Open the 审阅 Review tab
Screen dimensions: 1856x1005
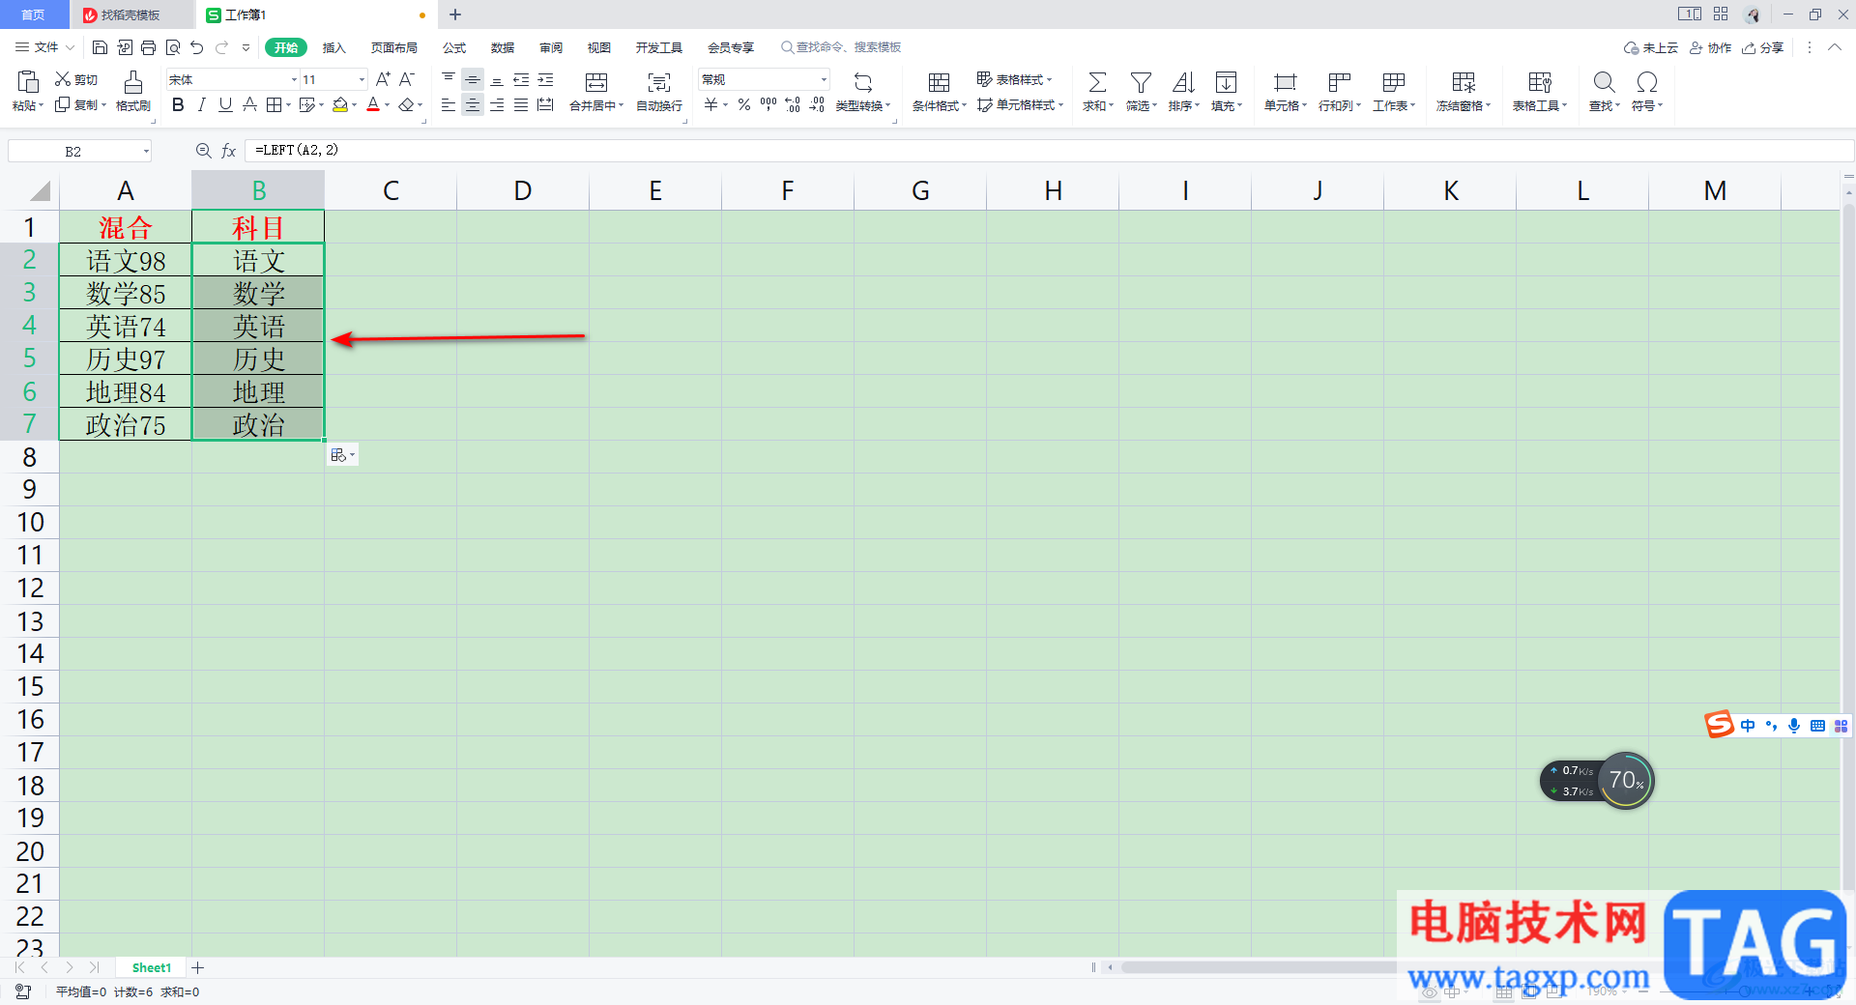pos(551,47)
